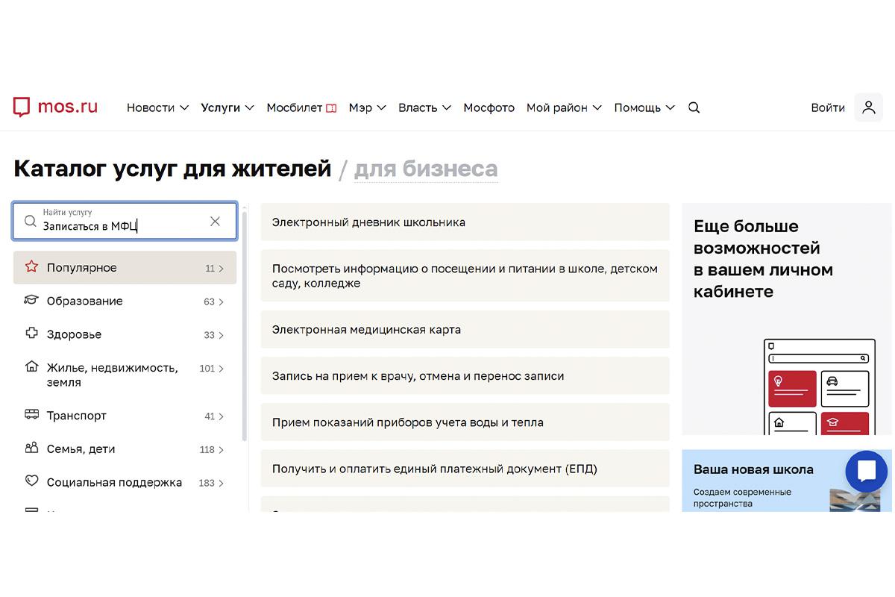Open the Электронная медицинская карта service
This screenshot has width=895, height=597.
click(365, 329)
